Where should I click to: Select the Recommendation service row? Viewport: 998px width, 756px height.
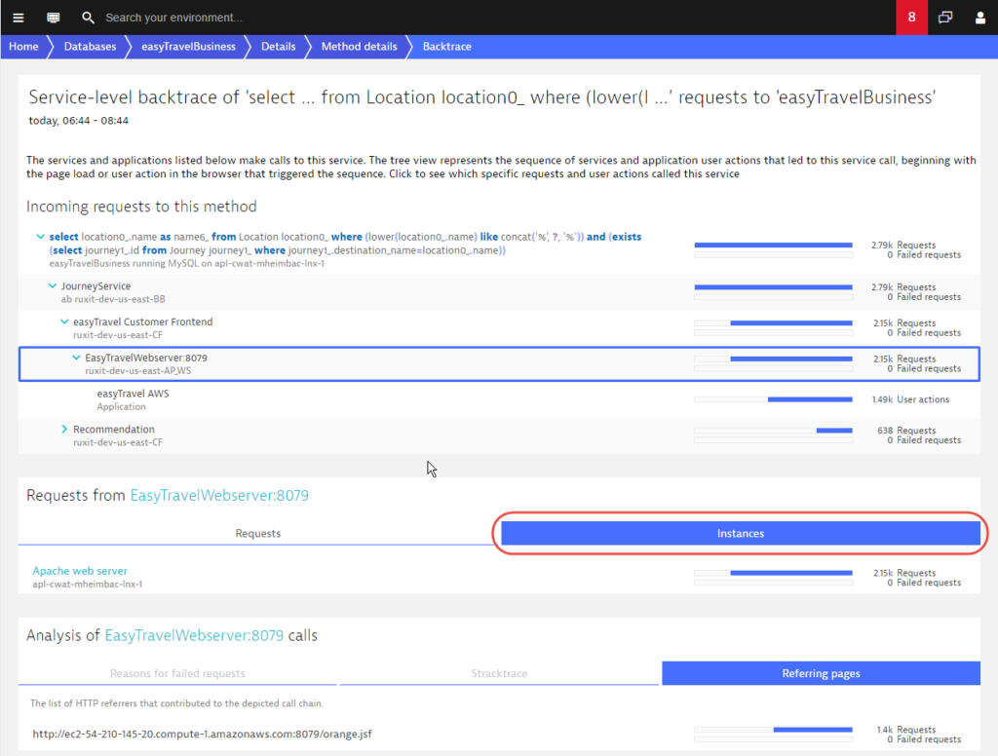coord(499,435)
